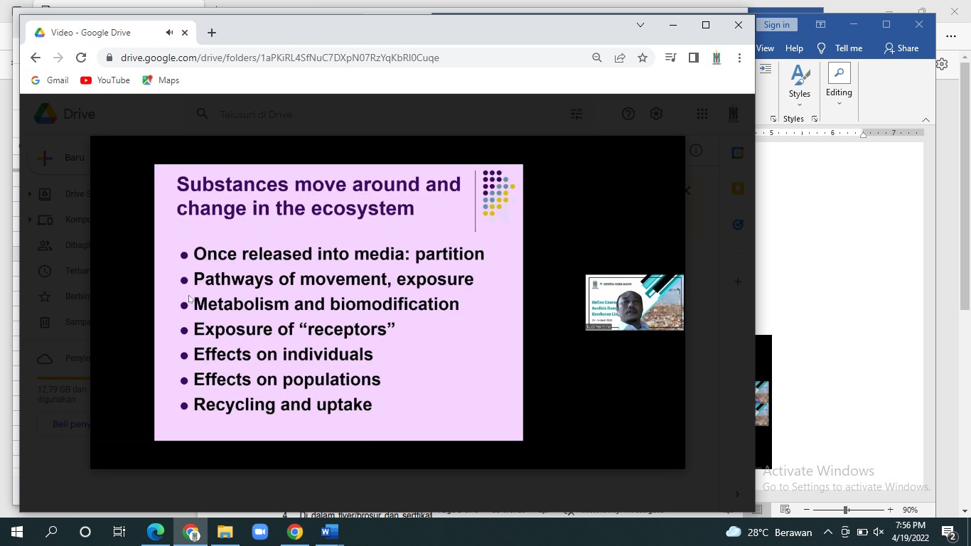Open Drive search filter options icon
Image resolution: width=971 pixels, height=546 pixels.
[x=576, y=114]
